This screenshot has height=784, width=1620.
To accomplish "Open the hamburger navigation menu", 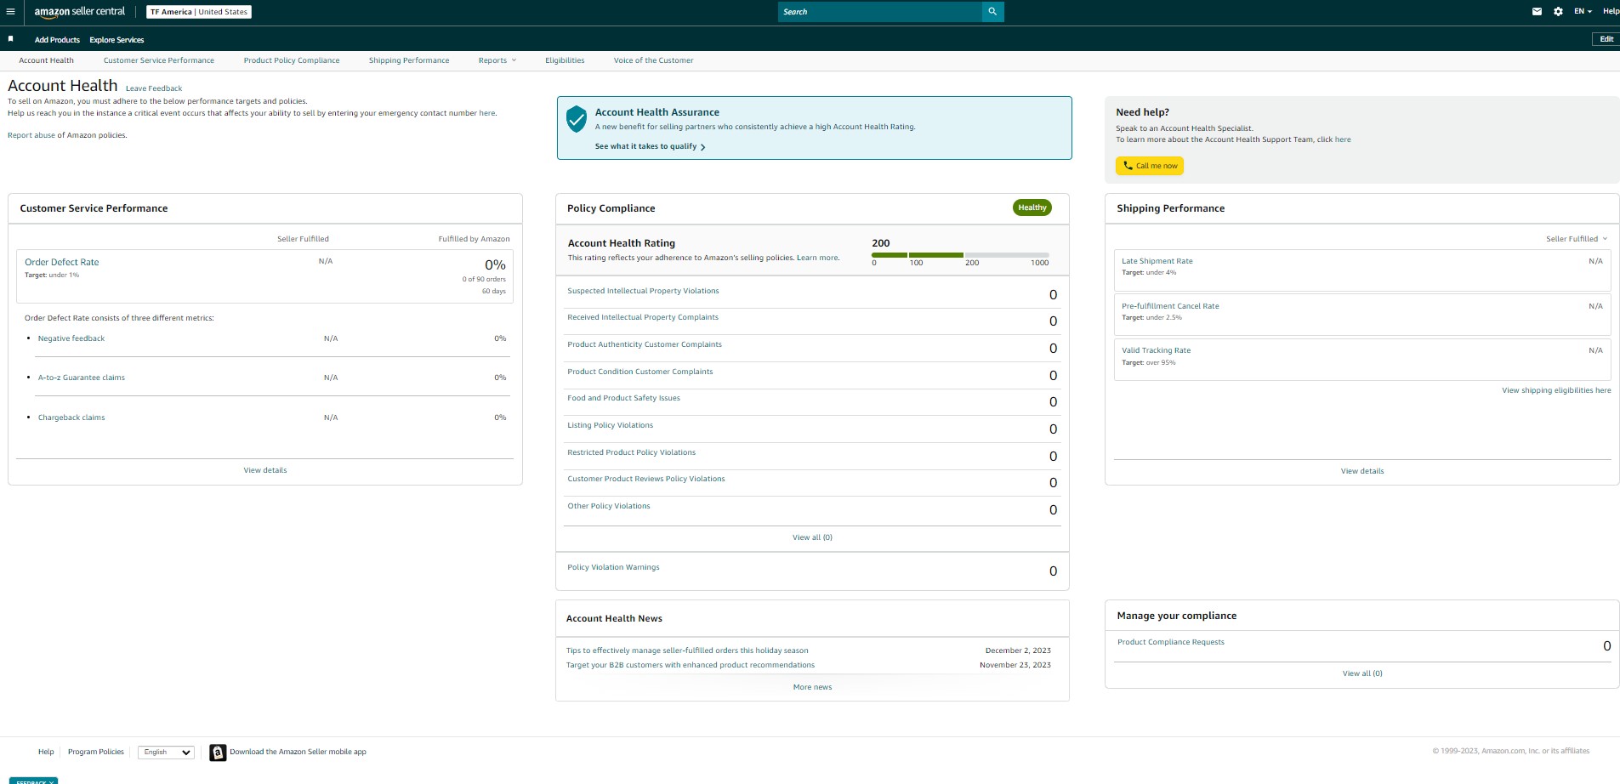I will (x=10, y=12).
